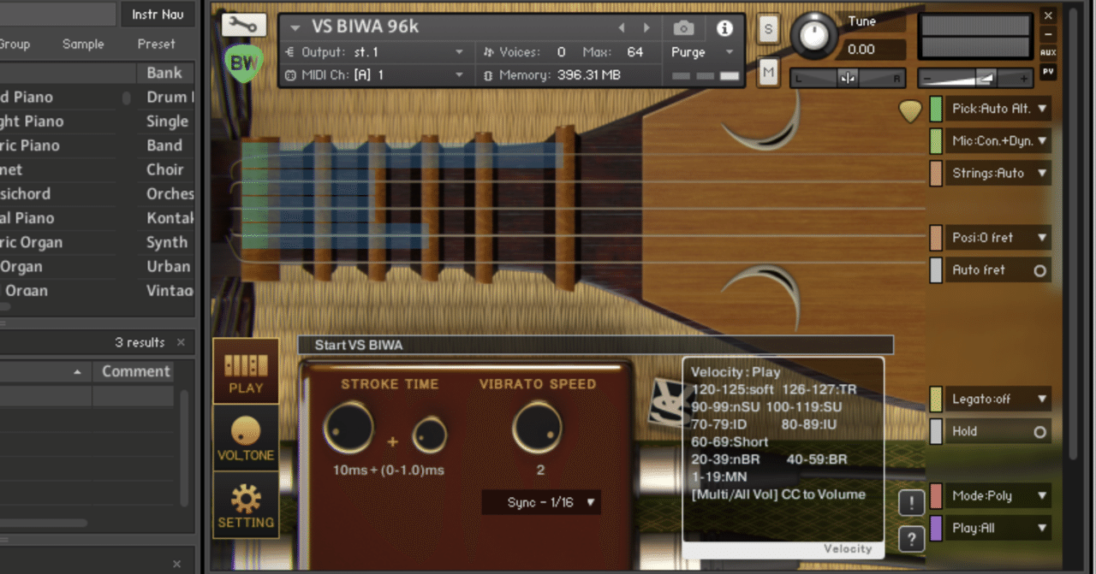
Task: Open the Mode:Poly dropdown
Action: [998, 495]
